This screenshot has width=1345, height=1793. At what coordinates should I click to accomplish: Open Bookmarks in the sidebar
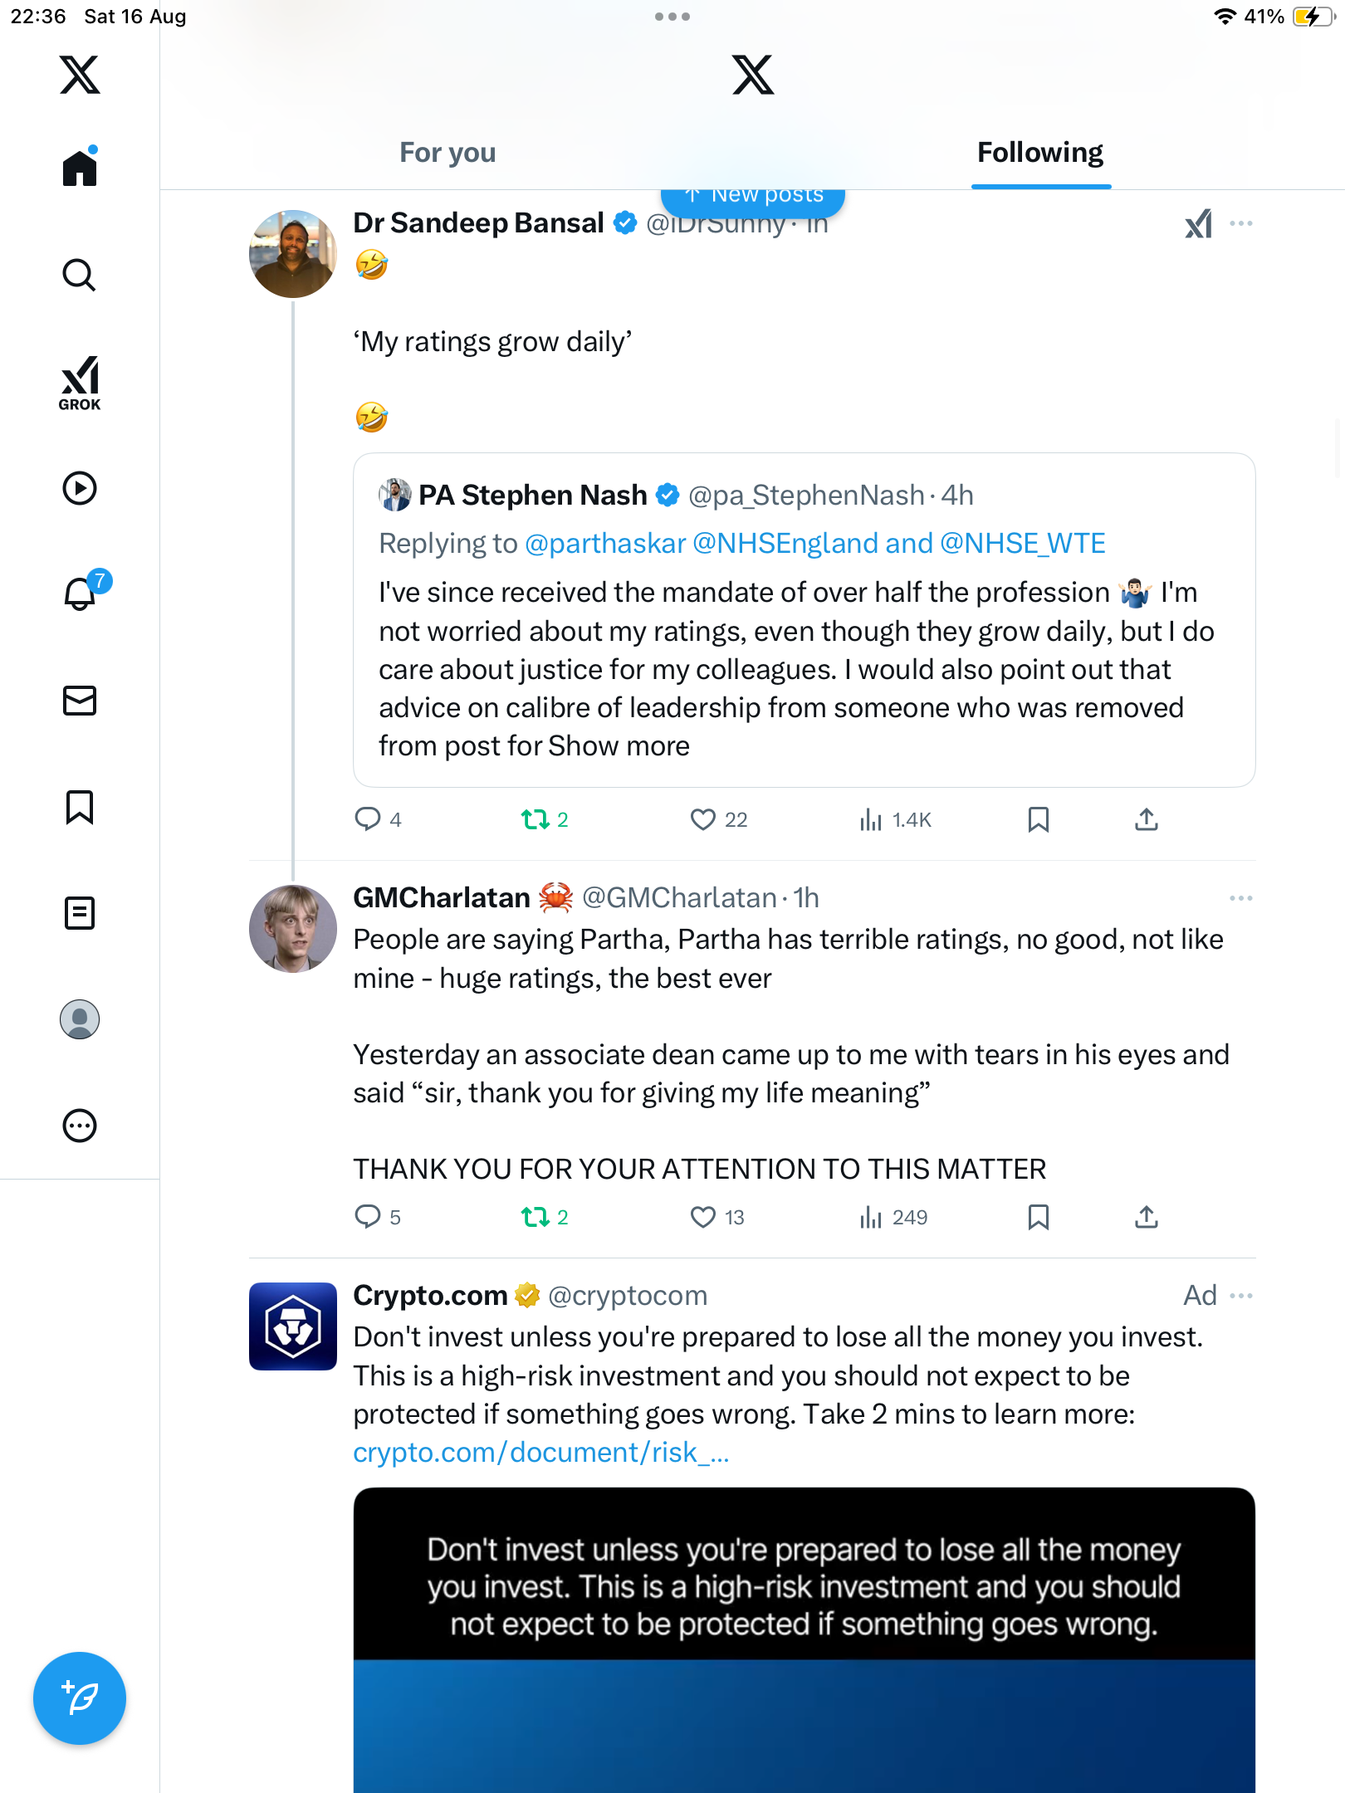[x=80, y=807]
